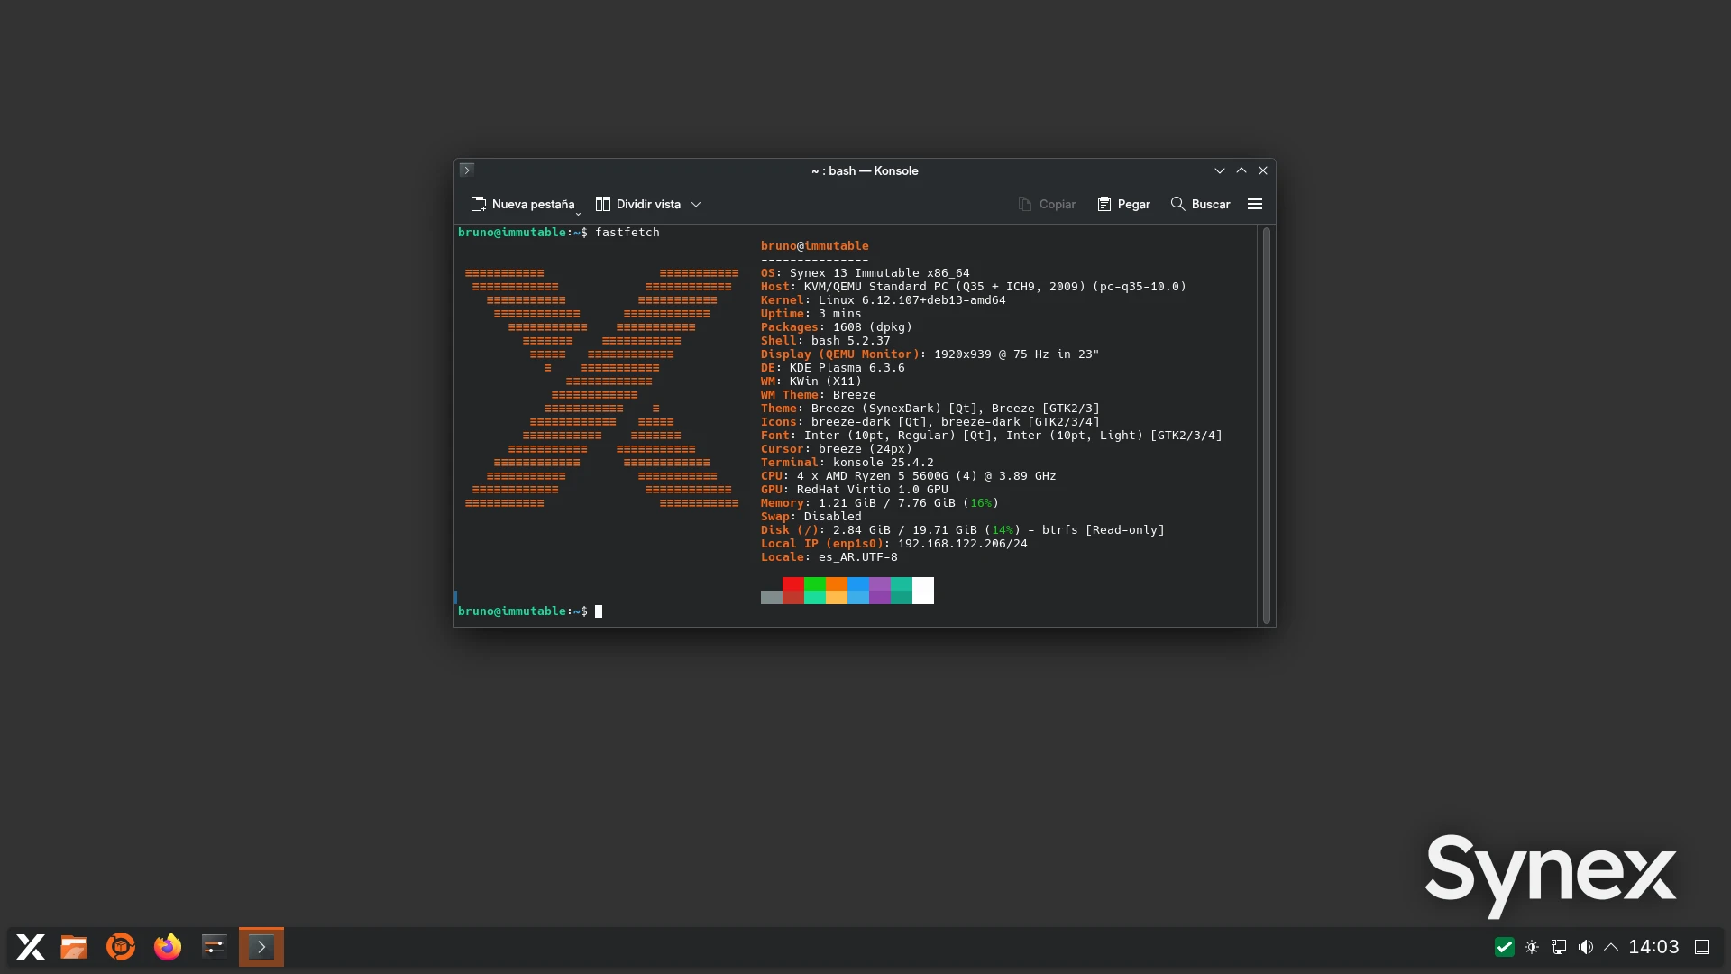This screenshot has height=974, width=1731.
Task: Click the orange "bruno@immutable" fastfetch header
Action: pos(815,246)
